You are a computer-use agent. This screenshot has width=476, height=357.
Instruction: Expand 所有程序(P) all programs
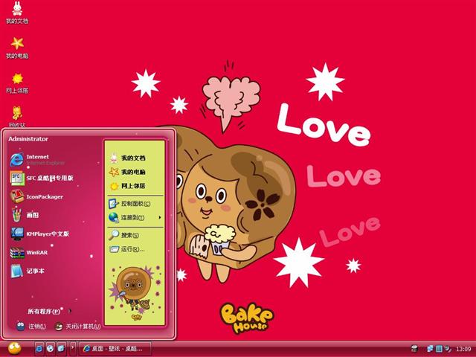(50, 311)
